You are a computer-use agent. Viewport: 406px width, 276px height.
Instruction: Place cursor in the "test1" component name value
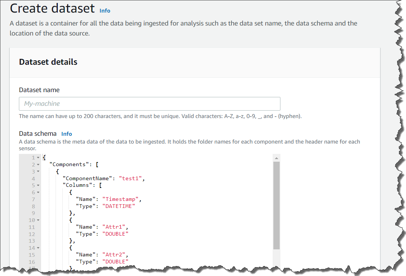pos(130,178)
